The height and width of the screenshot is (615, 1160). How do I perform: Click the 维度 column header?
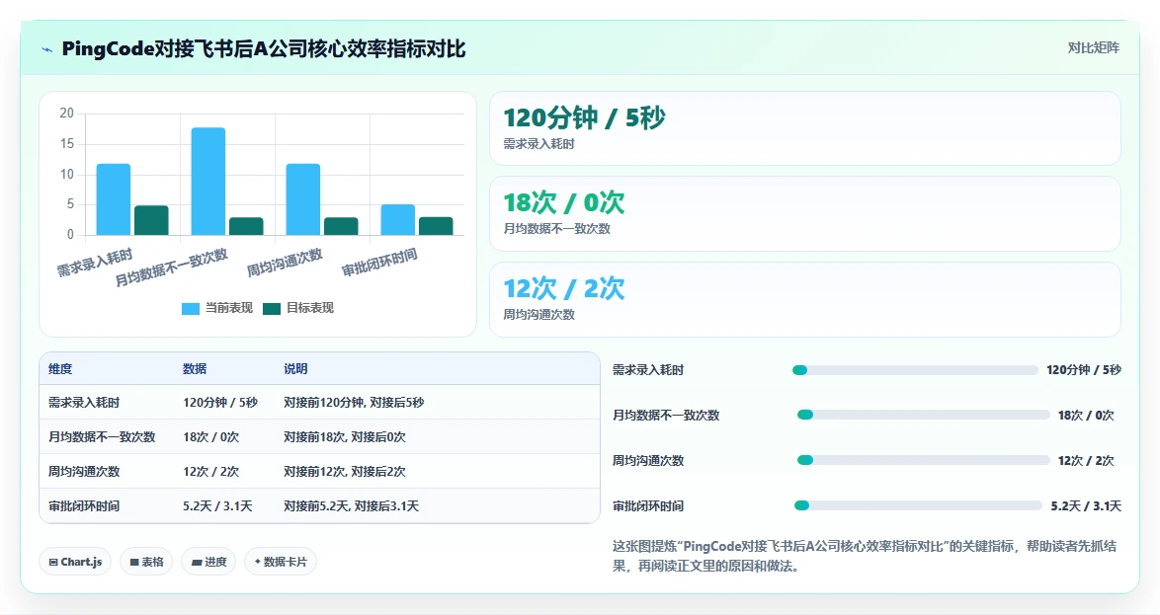[60, 369]
